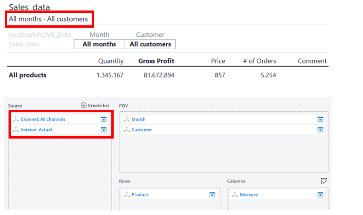Open subset editor icon on Channel row
This screenshot has height=215, width=363.
pos(103,119)
